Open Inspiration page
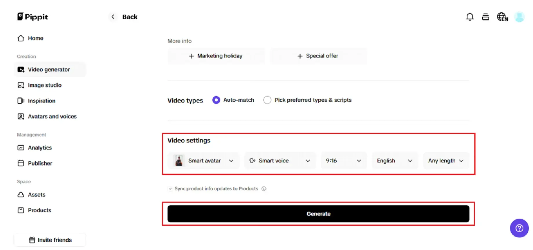533x250 pixels. 50,101
